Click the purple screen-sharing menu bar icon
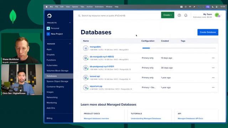The height and width of the screenshot is (128, 228). click(x=208, y=7)
